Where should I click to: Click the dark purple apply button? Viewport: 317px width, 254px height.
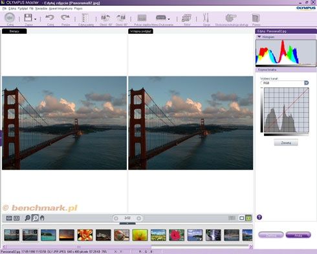pyautogui.click(x=298, y=235)
